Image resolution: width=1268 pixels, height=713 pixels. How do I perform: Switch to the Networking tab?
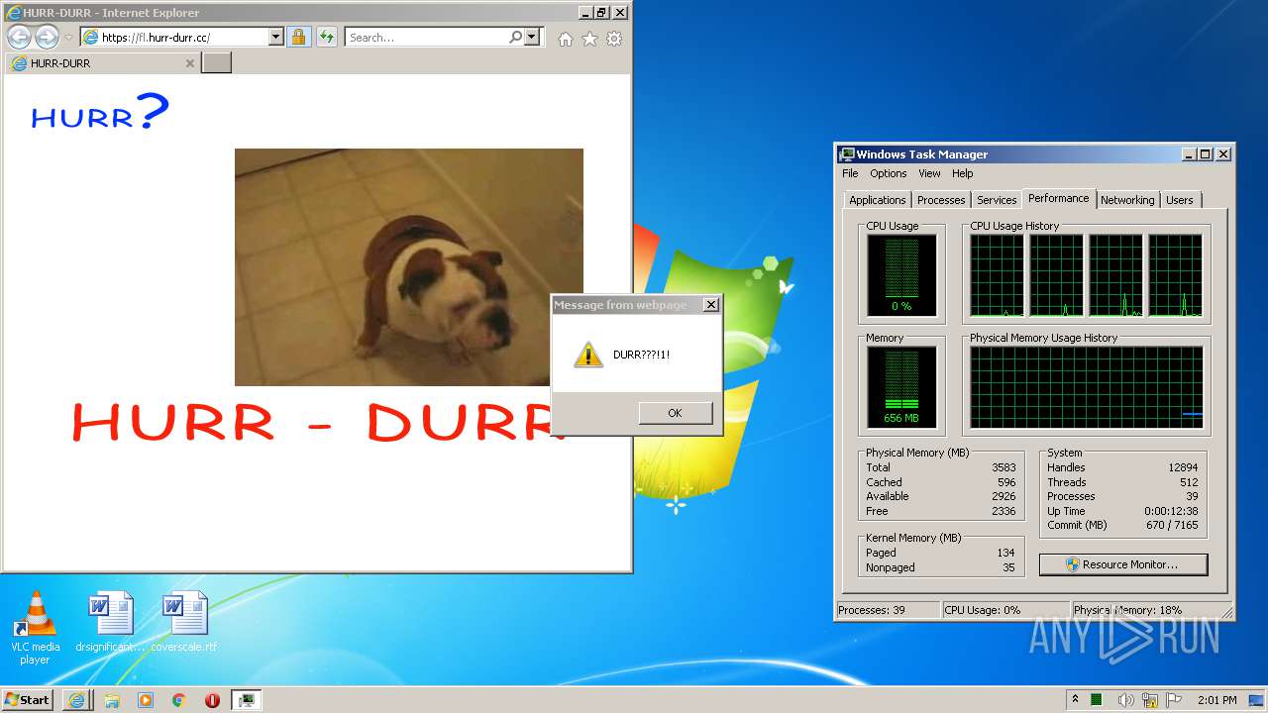point(1127,200)
